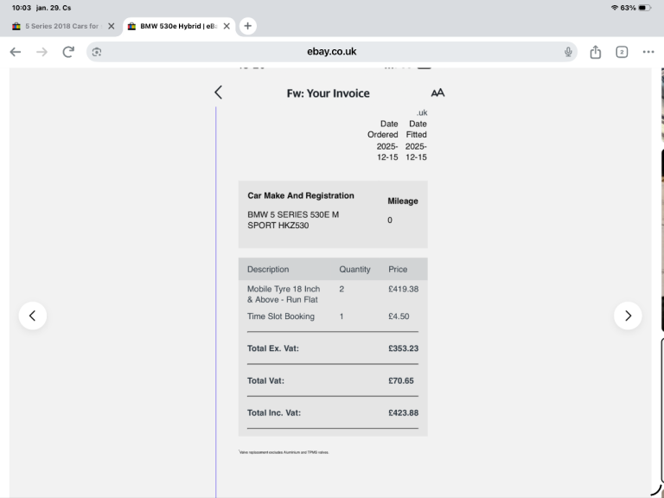Open a new tab with plus button
The image size is (664, 498).
[x=247, y=26]
